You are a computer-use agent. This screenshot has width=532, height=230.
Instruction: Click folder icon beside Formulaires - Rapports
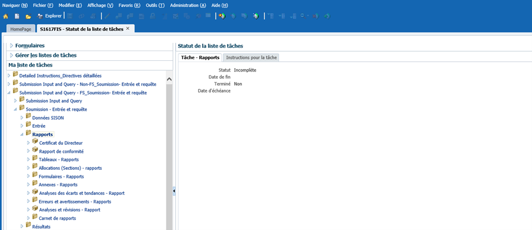pyautogui.click(x=35, y=175)
